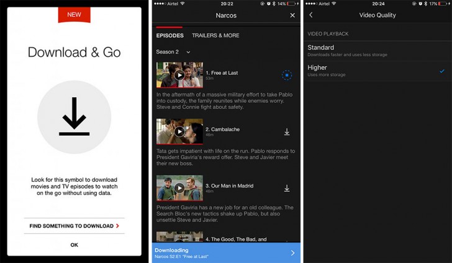
Task: Select Standard video quality option
Action: click(x=377, y=51)
